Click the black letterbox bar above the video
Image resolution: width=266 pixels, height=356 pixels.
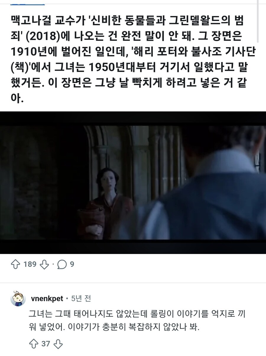(133, 119)
